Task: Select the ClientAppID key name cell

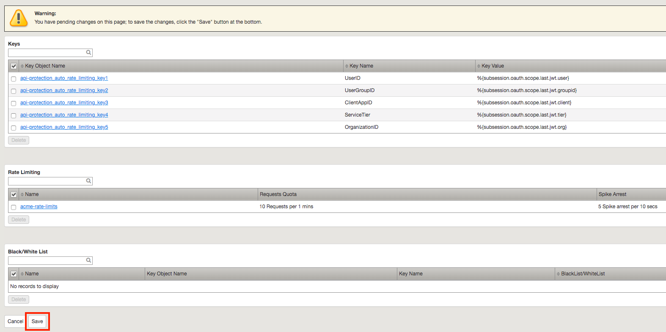Action: coord(358,103)
